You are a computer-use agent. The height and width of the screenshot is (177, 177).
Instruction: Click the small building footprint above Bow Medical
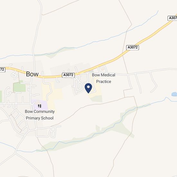point(103,69)
